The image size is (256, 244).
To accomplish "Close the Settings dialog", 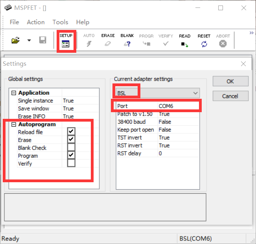I will (x=243, y=64).
